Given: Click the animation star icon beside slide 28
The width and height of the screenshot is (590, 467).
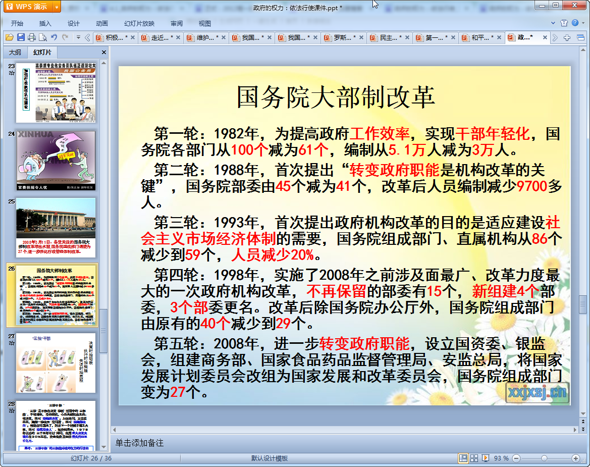Looking at the screenshot, I should point(11,410).
